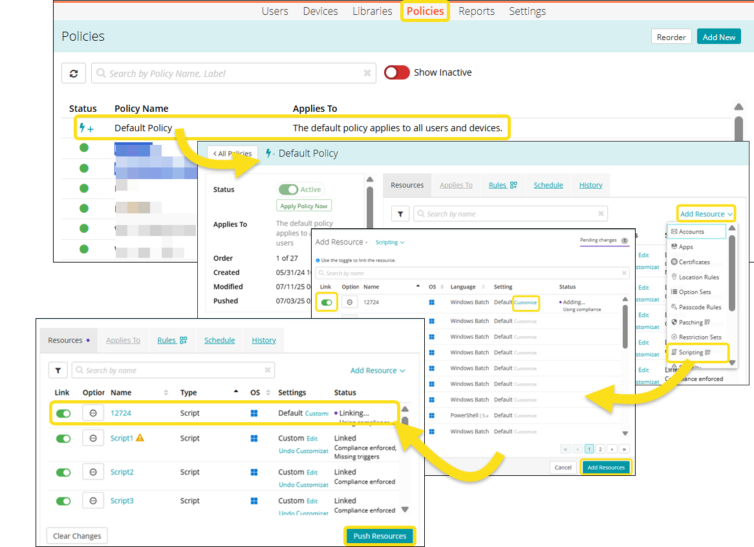Go to next page in Add Resource pagination

(x=612, y=449)
